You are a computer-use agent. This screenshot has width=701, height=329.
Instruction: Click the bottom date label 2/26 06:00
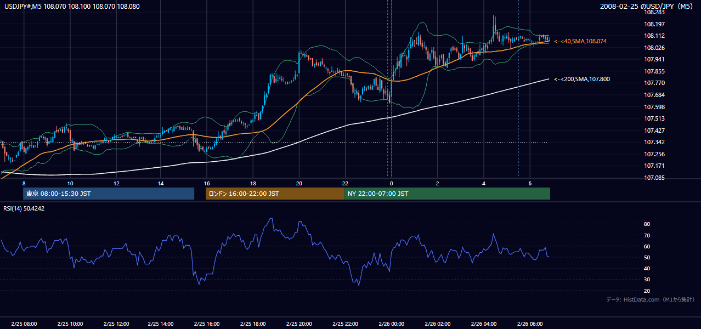[530, 324]
